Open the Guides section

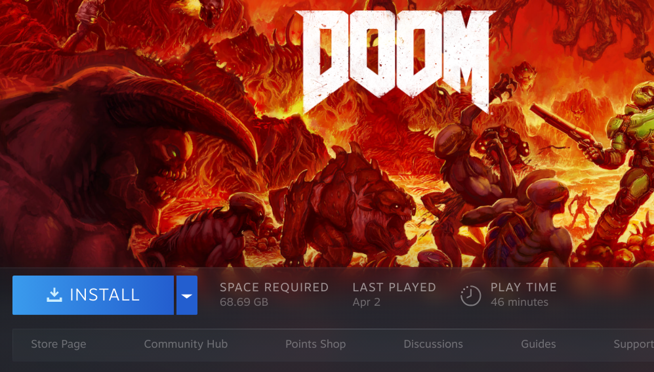click(538, 344)
